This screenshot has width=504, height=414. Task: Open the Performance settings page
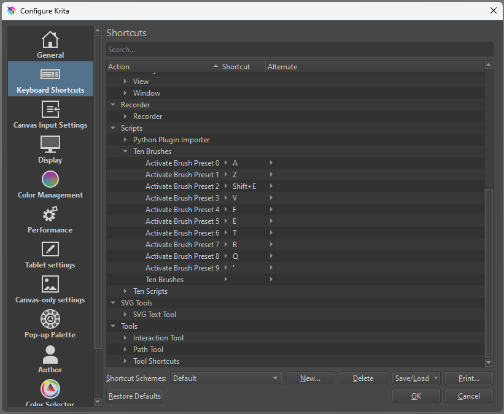coord(50,219)
